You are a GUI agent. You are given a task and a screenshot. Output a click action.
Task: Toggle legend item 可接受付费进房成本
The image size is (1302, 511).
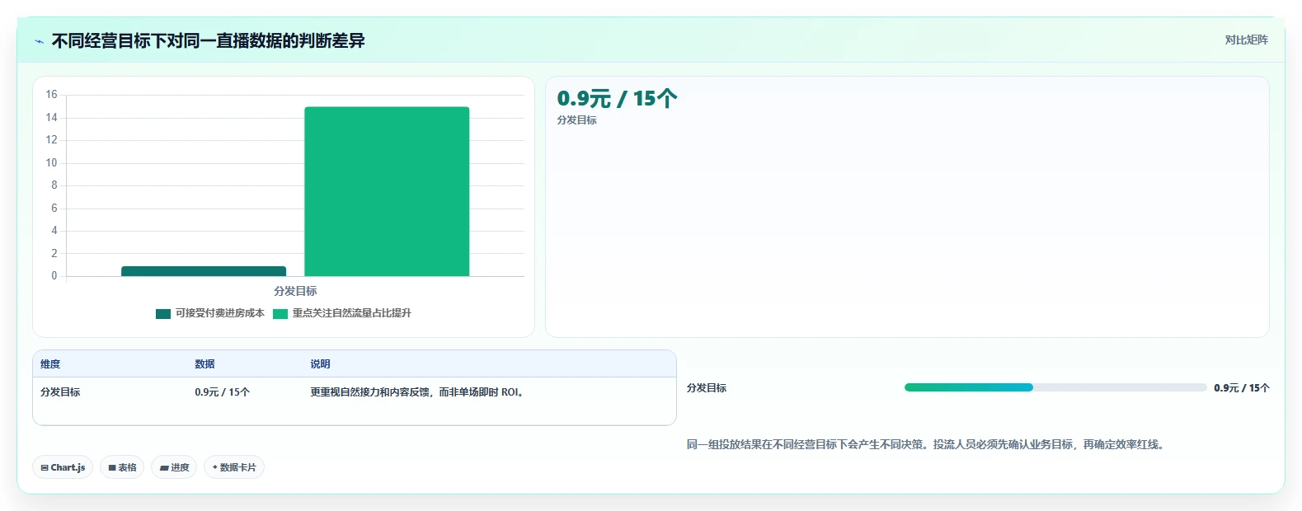pyautogui.click(x=210, y=313)
